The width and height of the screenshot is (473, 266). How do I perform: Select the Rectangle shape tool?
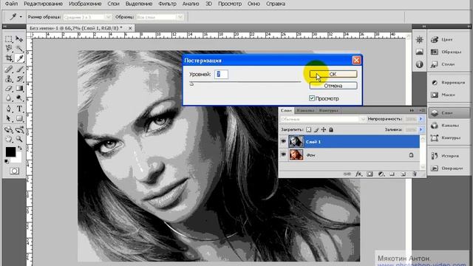tap(19, 118)
